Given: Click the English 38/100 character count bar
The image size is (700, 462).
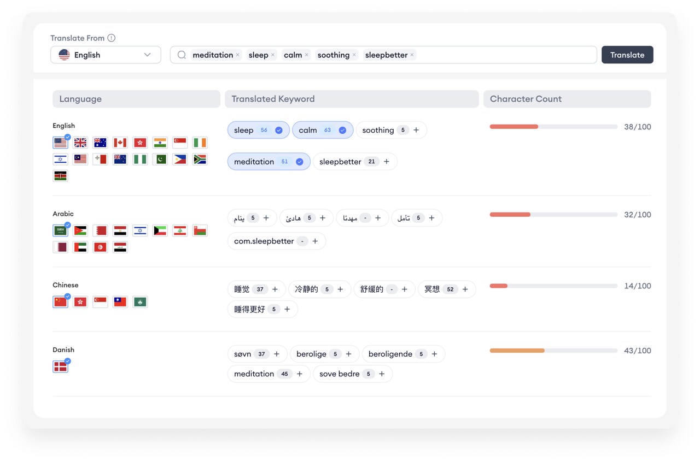Looking at the screenshot, I should tap(553, 127).
